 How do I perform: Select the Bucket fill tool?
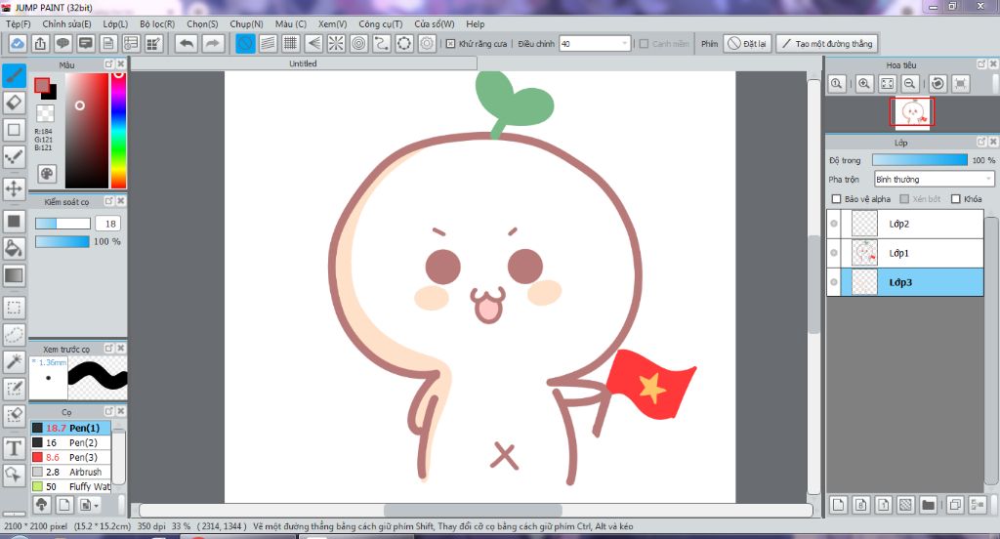point(14,248)
